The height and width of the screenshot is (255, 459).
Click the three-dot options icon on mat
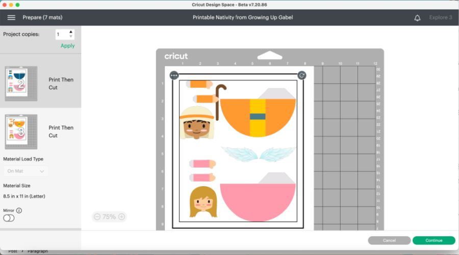coord(174,75)
